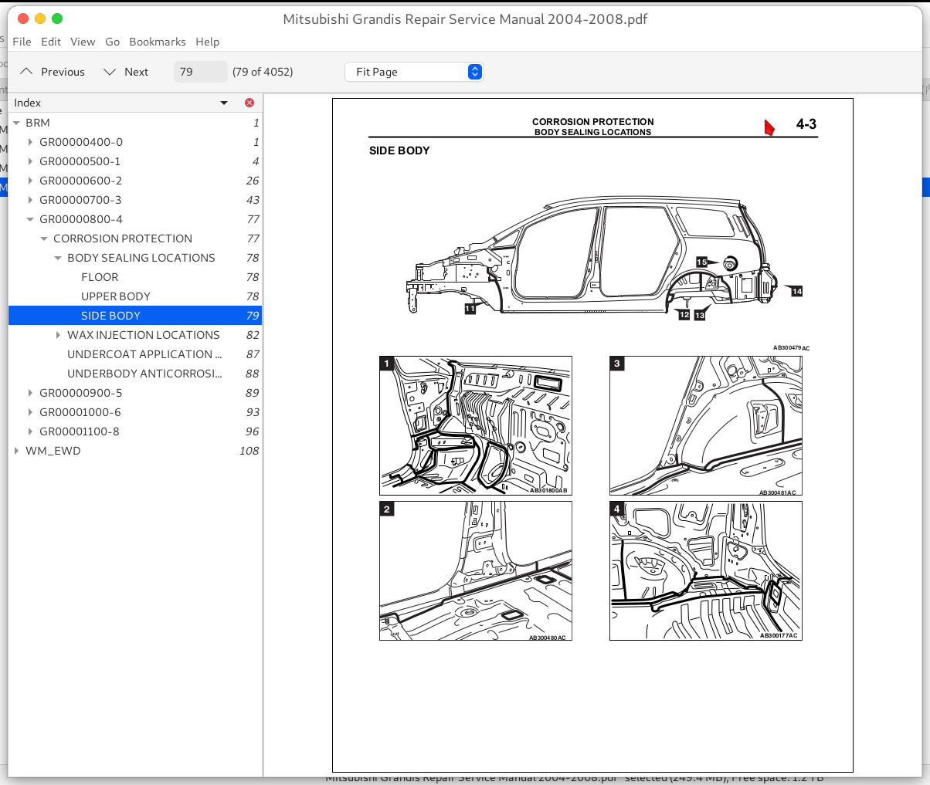Viewport: 930px width, 785px height.
Task: Click the Index sidebar title label
Action: [x=28, y=103]
